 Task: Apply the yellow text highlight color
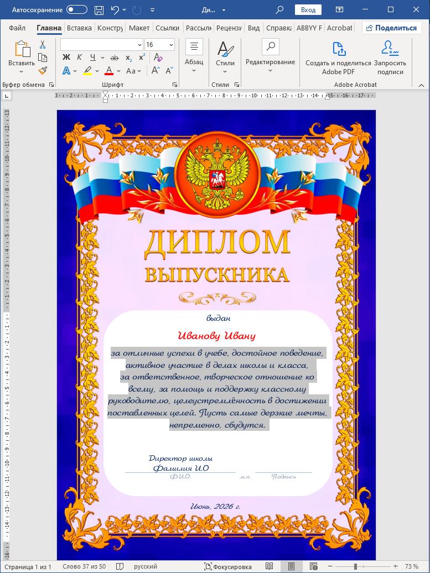point(87,71)
